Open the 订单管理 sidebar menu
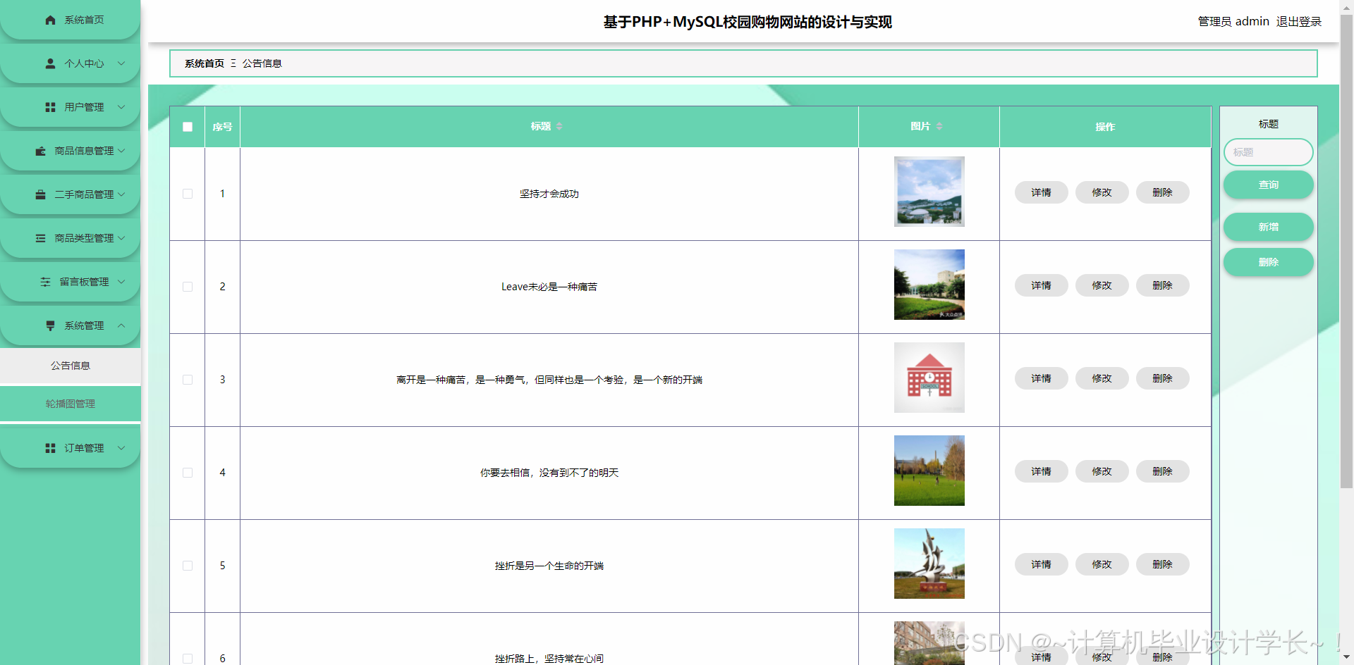 [x=71, y=448]
